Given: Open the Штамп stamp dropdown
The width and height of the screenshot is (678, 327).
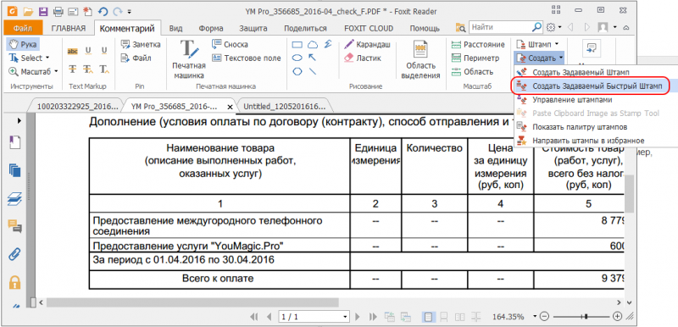Looking at the screenshot, I should pyautogui.click(x=537, y=44).
